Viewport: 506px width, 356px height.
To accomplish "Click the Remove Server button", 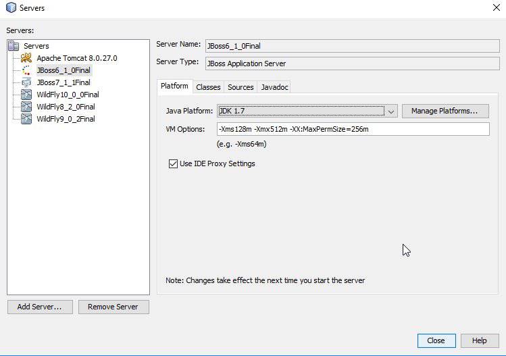I will coord(113,307).
